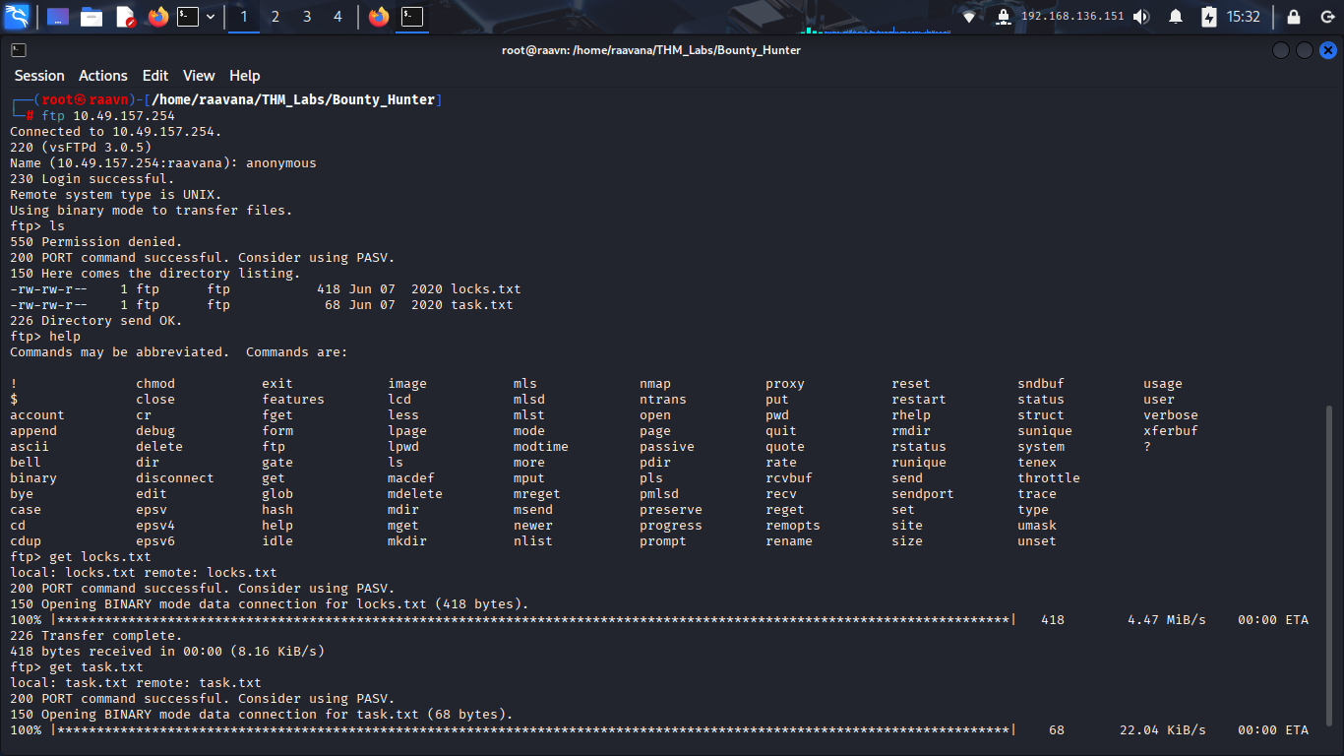Switch to workspace 2
The image size is (1344, 756).
tap(275, 17)
